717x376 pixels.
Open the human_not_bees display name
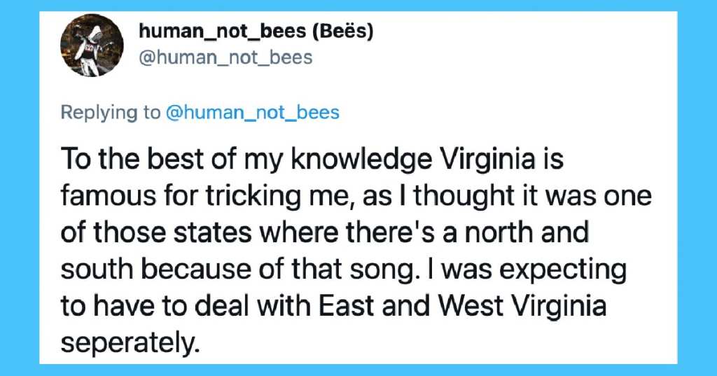coord(256,31)
